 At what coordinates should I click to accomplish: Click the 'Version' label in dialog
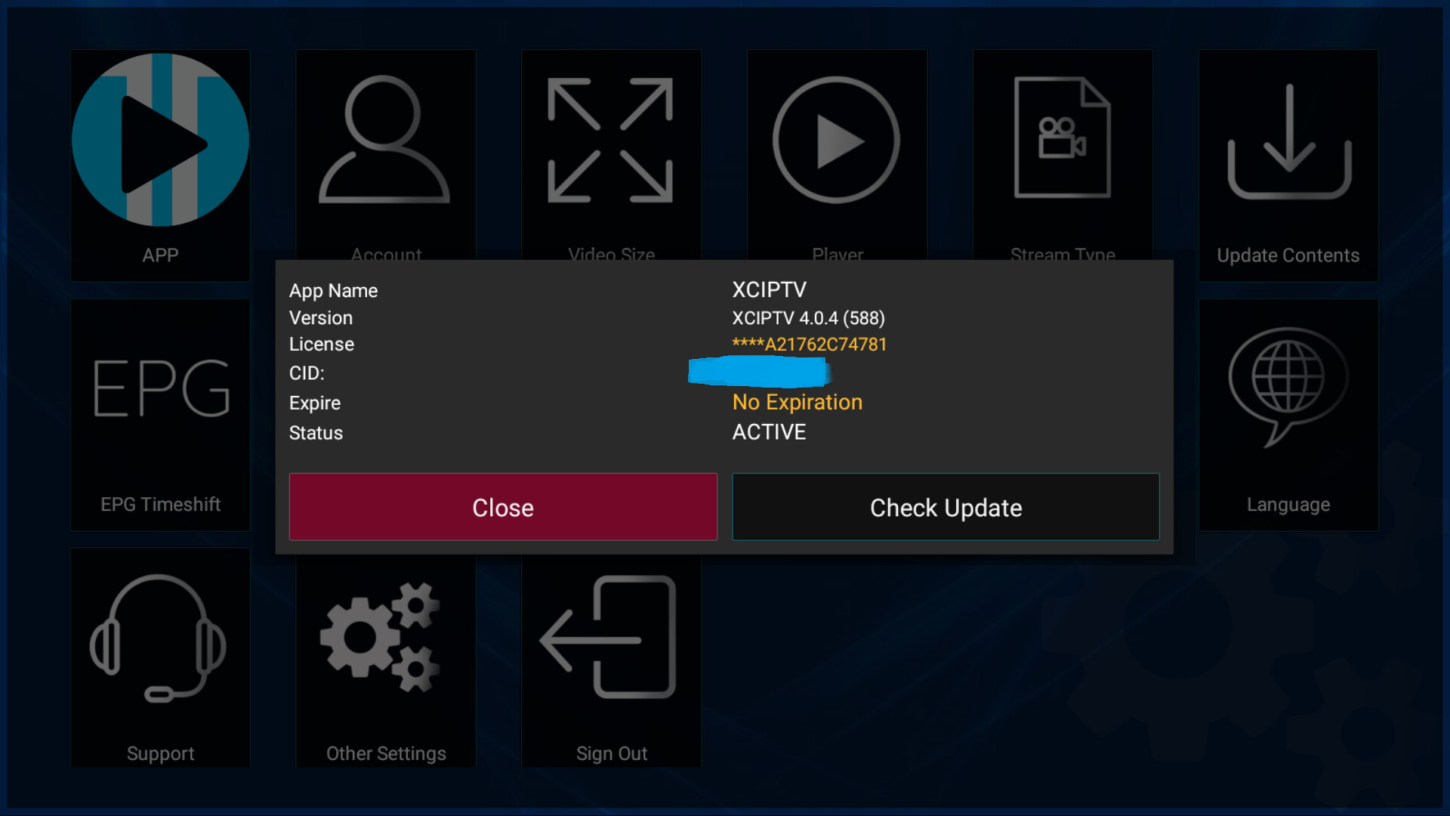click(321, 318)
